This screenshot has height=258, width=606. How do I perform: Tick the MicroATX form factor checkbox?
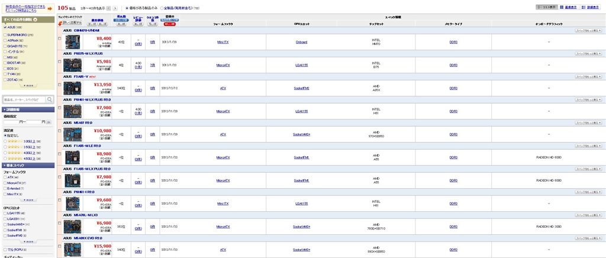[5, 183]
